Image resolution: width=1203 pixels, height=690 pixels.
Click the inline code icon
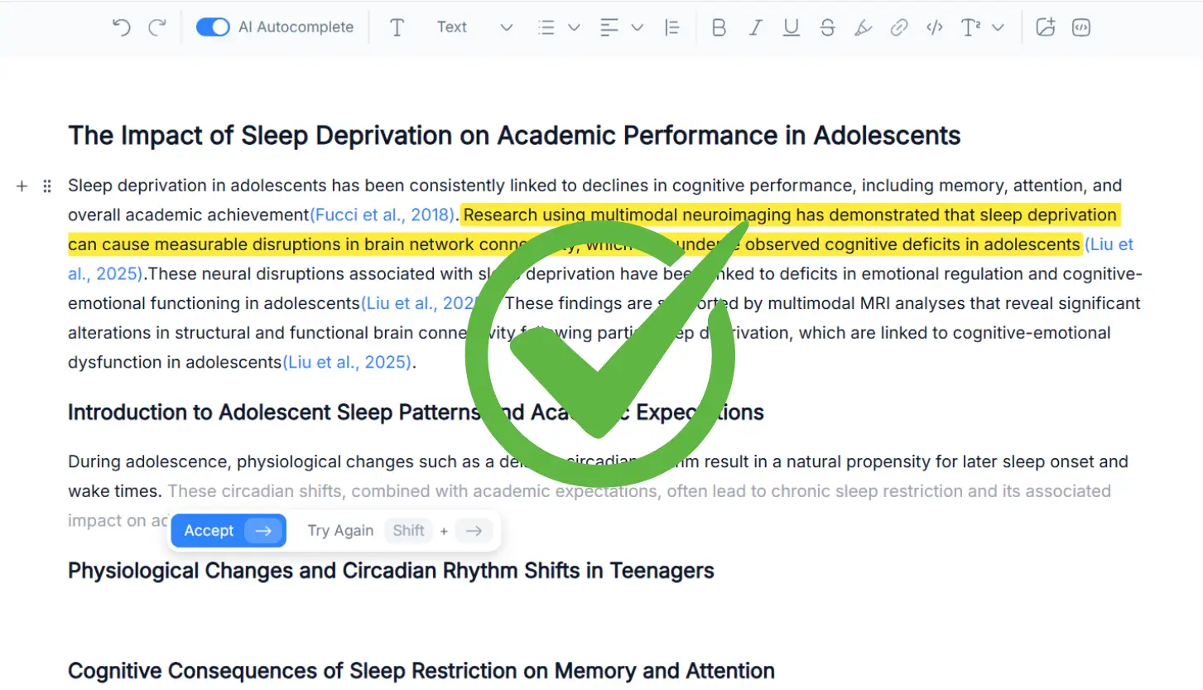(x=935, y=27)
